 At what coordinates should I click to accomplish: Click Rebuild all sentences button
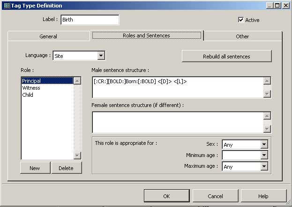point(227,56)
